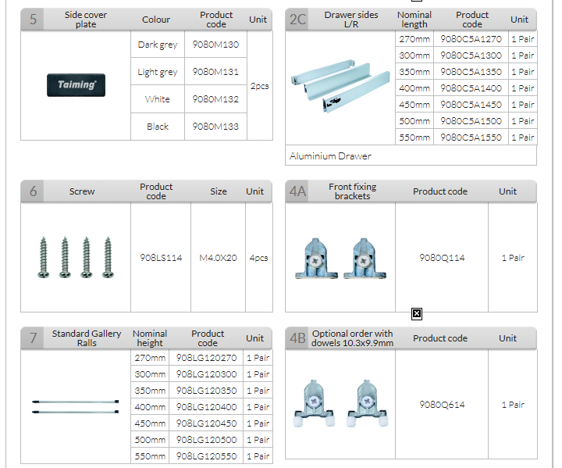Click the small X icon above section 4B
562x468 pixels.
416,313
